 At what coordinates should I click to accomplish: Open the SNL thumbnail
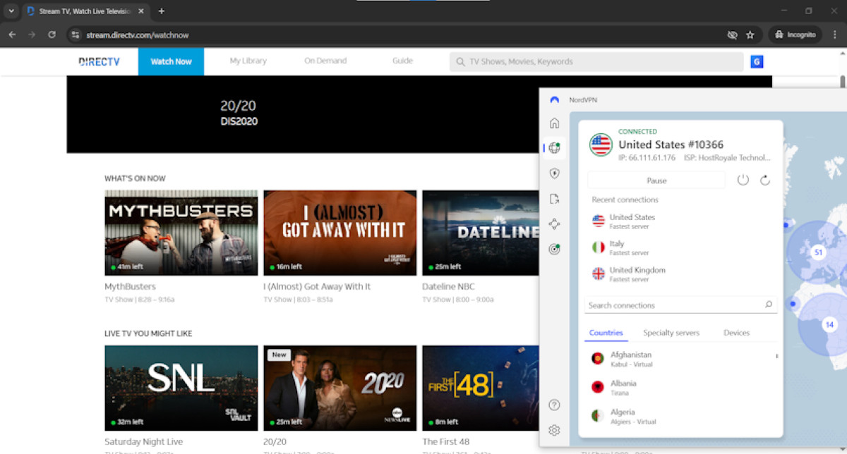(x=181, y=388)
